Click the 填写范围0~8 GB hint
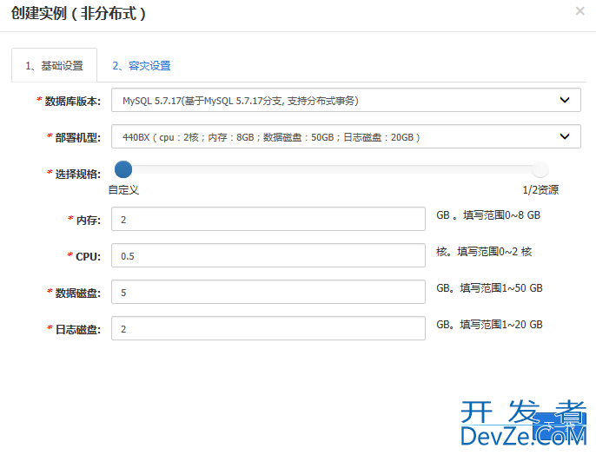596x455 pixels. [501, 215]
